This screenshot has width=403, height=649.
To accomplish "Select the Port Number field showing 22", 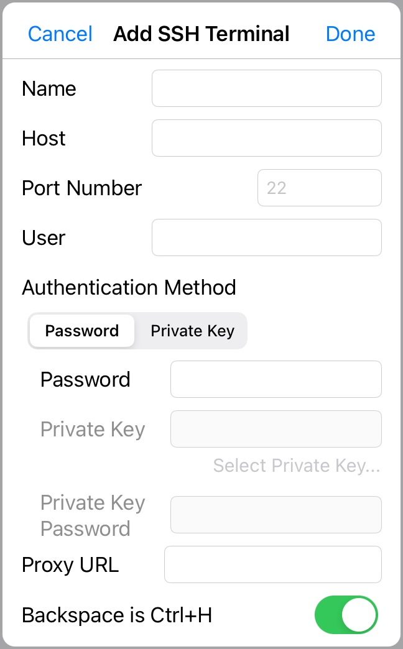I will point(319,187).
